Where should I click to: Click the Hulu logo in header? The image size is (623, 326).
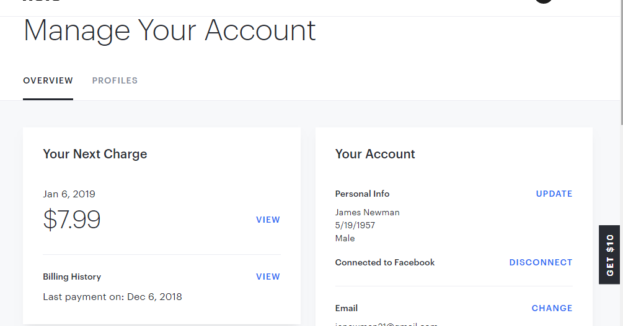coord(42,1)
